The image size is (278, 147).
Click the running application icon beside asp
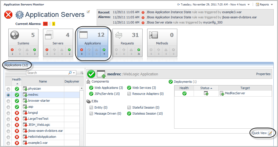[25, 107]
